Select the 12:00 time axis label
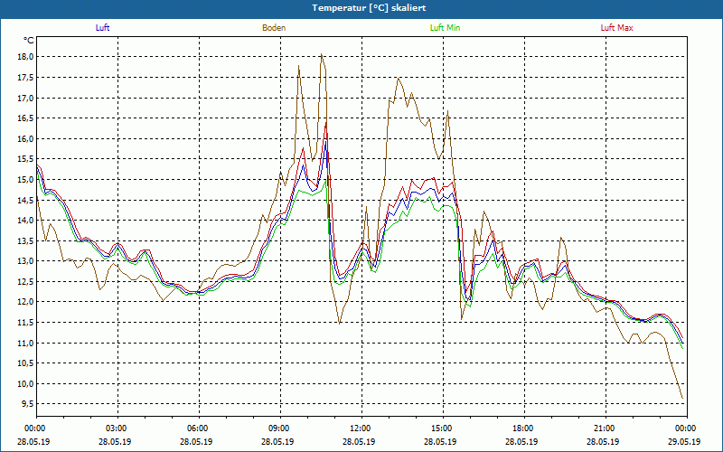The image size is (723, 452). point(361,428)
